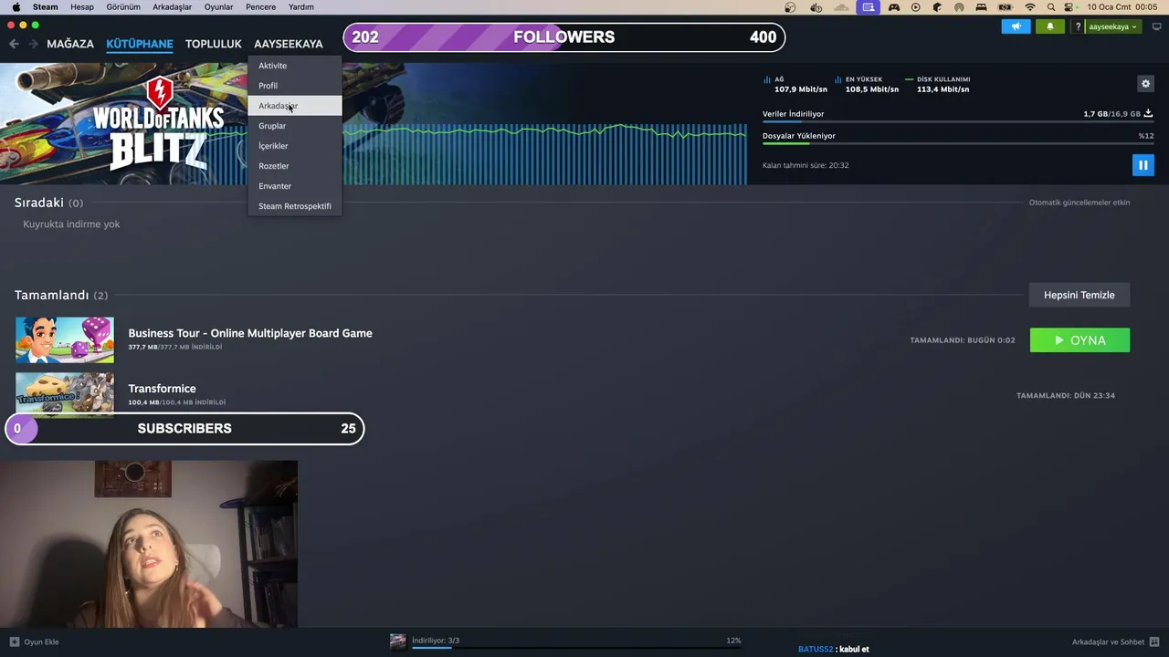Open the aayseekaya account dropdown
The height and width of the screenshot is (657, 1169).
tap(1112, 26)
